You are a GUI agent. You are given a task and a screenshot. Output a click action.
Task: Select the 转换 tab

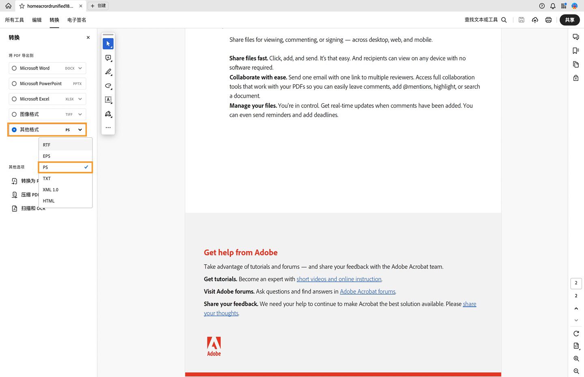54,20
